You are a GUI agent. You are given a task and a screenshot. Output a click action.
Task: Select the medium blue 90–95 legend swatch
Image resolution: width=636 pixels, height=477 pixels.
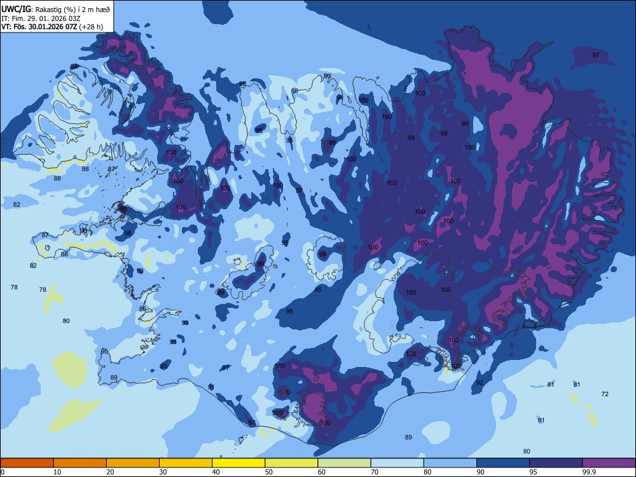pos(503,463)
